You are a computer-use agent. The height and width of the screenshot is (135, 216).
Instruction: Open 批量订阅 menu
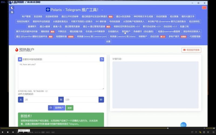point(184,26)
